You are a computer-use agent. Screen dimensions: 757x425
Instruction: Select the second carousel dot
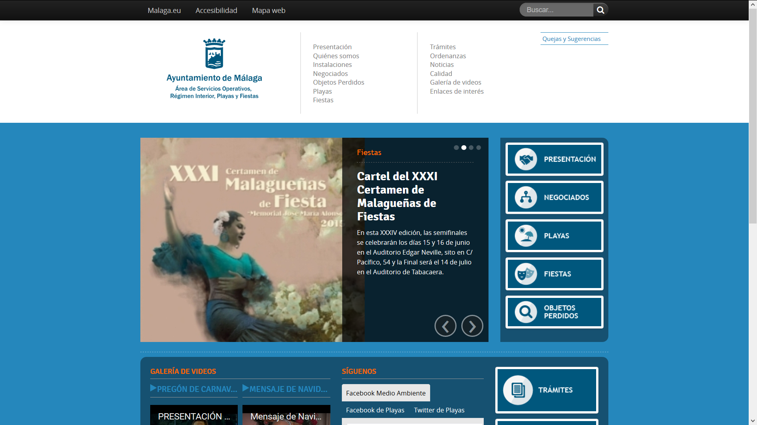(464, 148)
